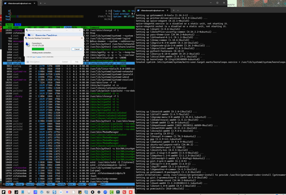
Task: Switch to htop's I/O tab
Action: 18,25
